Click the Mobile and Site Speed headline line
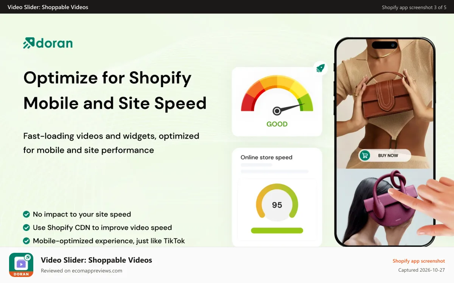This screenshot has height=283, width=454. 115,103
